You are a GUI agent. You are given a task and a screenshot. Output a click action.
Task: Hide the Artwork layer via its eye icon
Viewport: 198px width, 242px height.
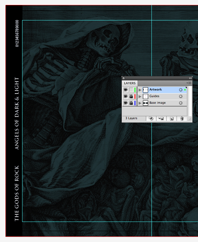click(x=126, y=90)
